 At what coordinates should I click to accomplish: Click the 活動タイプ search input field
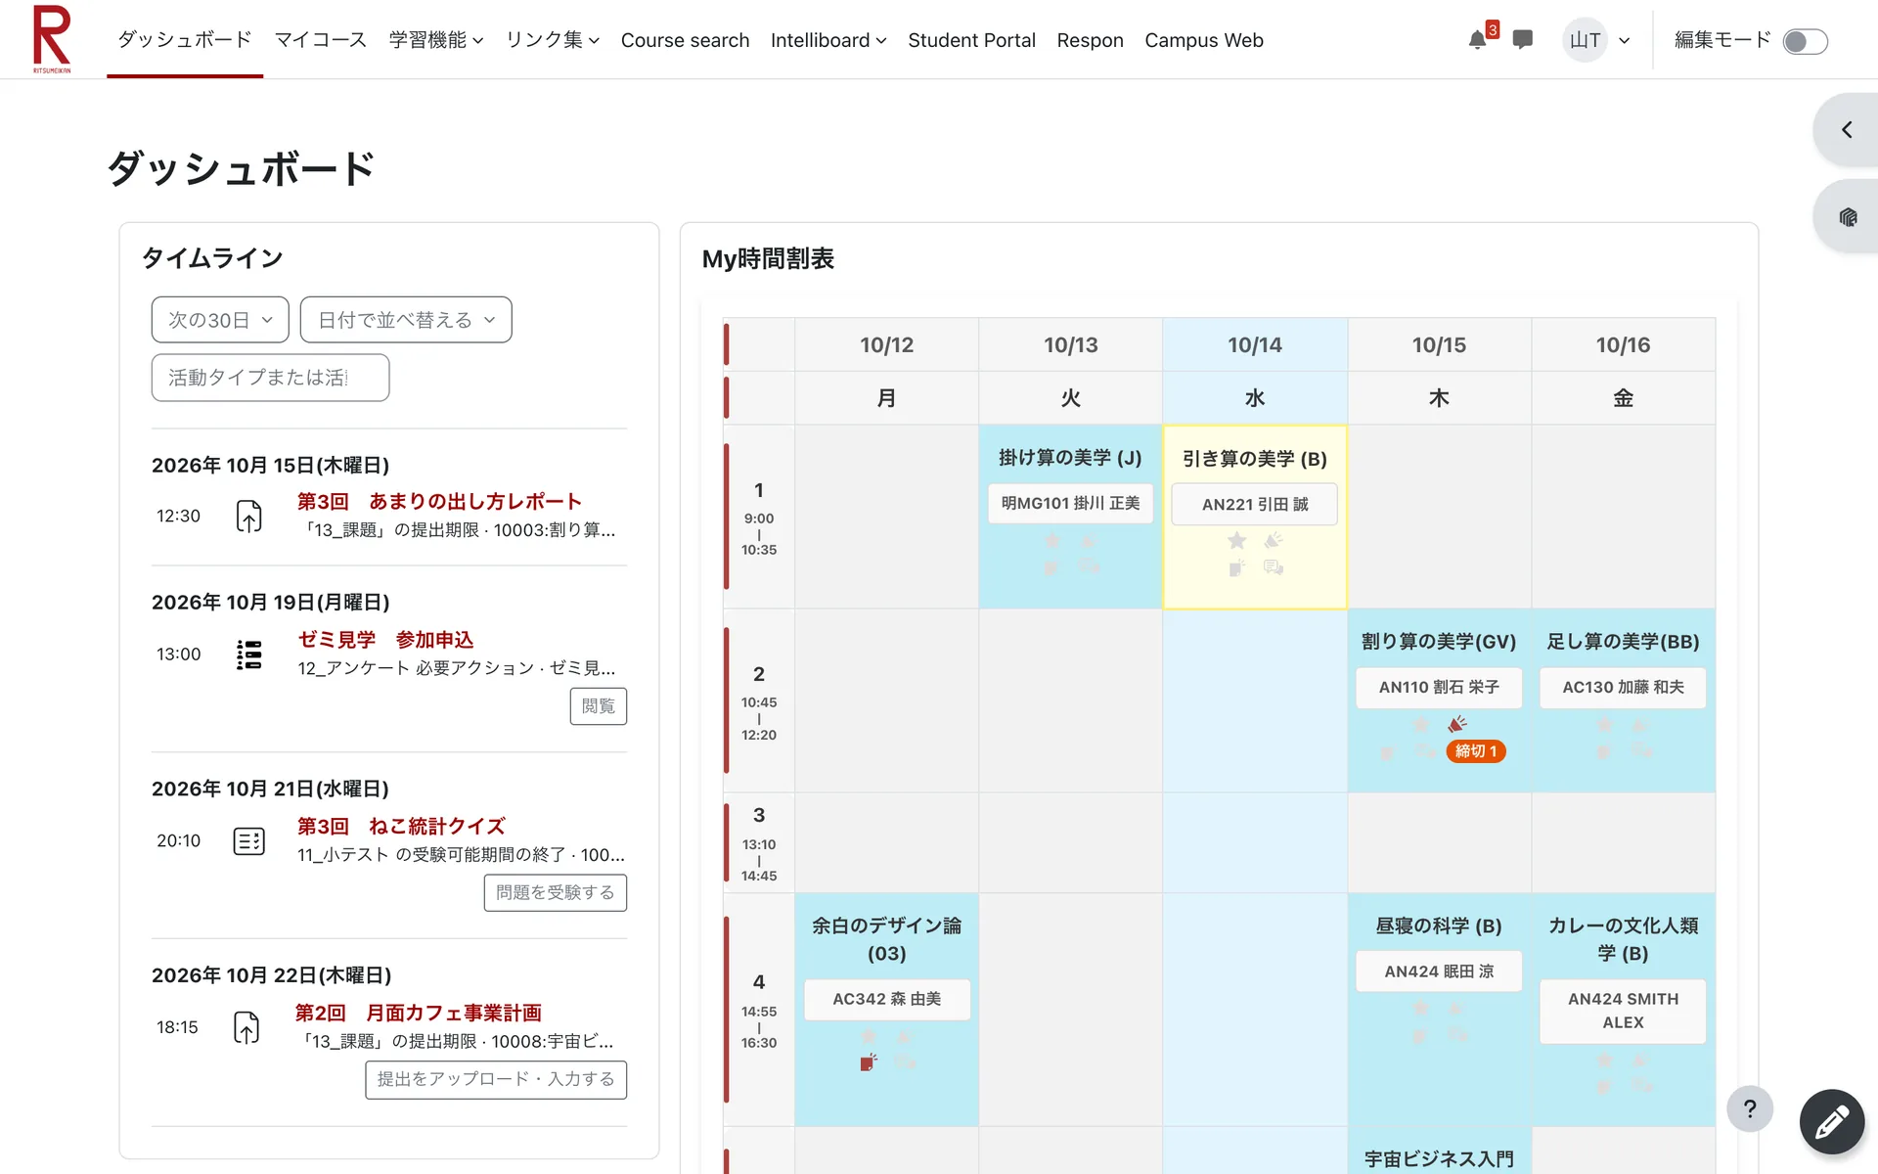tap(270, 378)
